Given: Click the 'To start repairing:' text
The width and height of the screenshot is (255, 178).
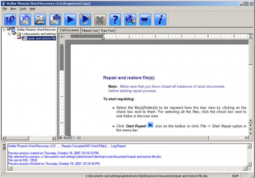Looking at the screenshot, I should pyautogui.click(x=119, y=99).
